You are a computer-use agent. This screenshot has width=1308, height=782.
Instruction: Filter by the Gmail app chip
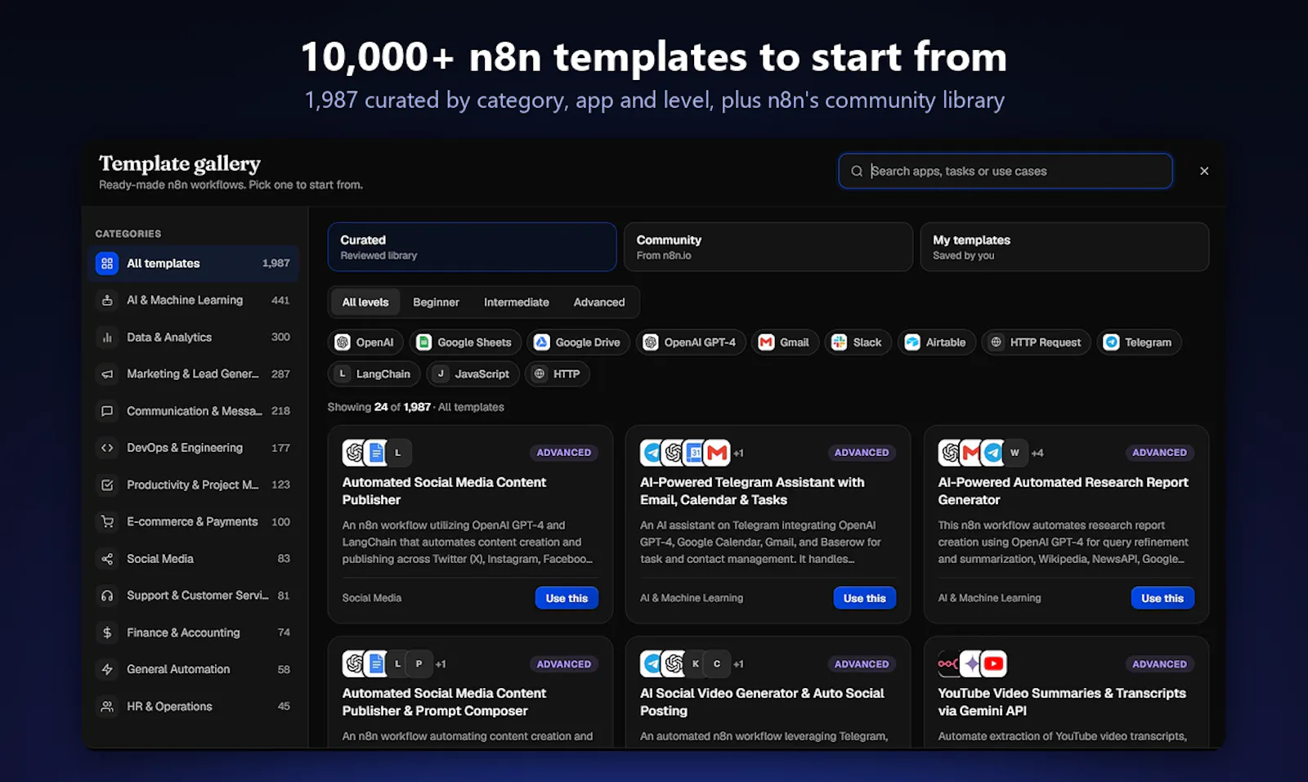(x=785, y=342)
